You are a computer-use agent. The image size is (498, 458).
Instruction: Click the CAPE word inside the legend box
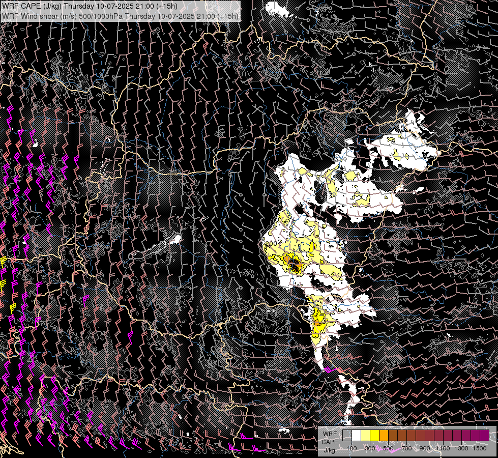(330, 442)
